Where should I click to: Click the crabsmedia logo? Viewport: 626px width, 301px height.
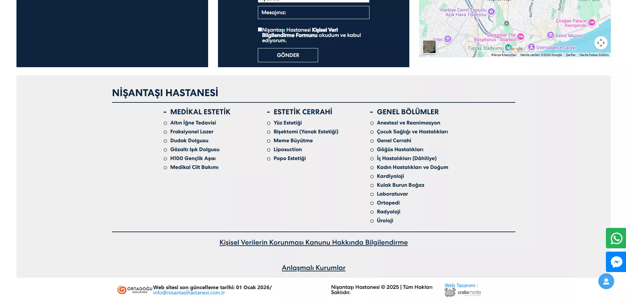463,292
